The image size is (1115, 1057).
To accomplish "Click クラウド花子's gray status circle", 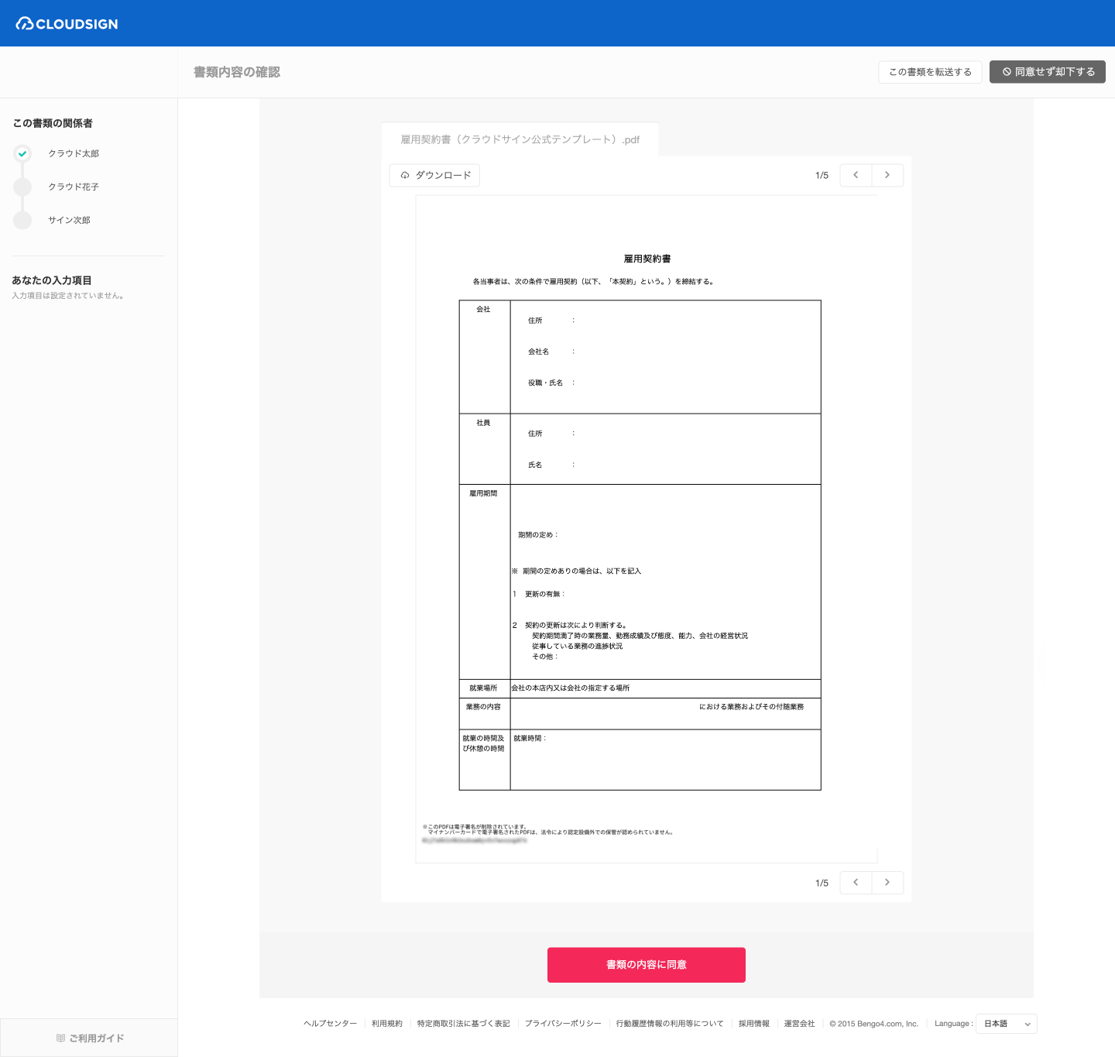I will [22, 187].
